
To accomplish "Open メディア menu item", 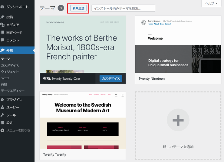I will [x=17, y=25].
